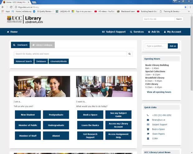The image size is (193, 154).
Task: Open View all opening hours link
Action: coord(159,92)
